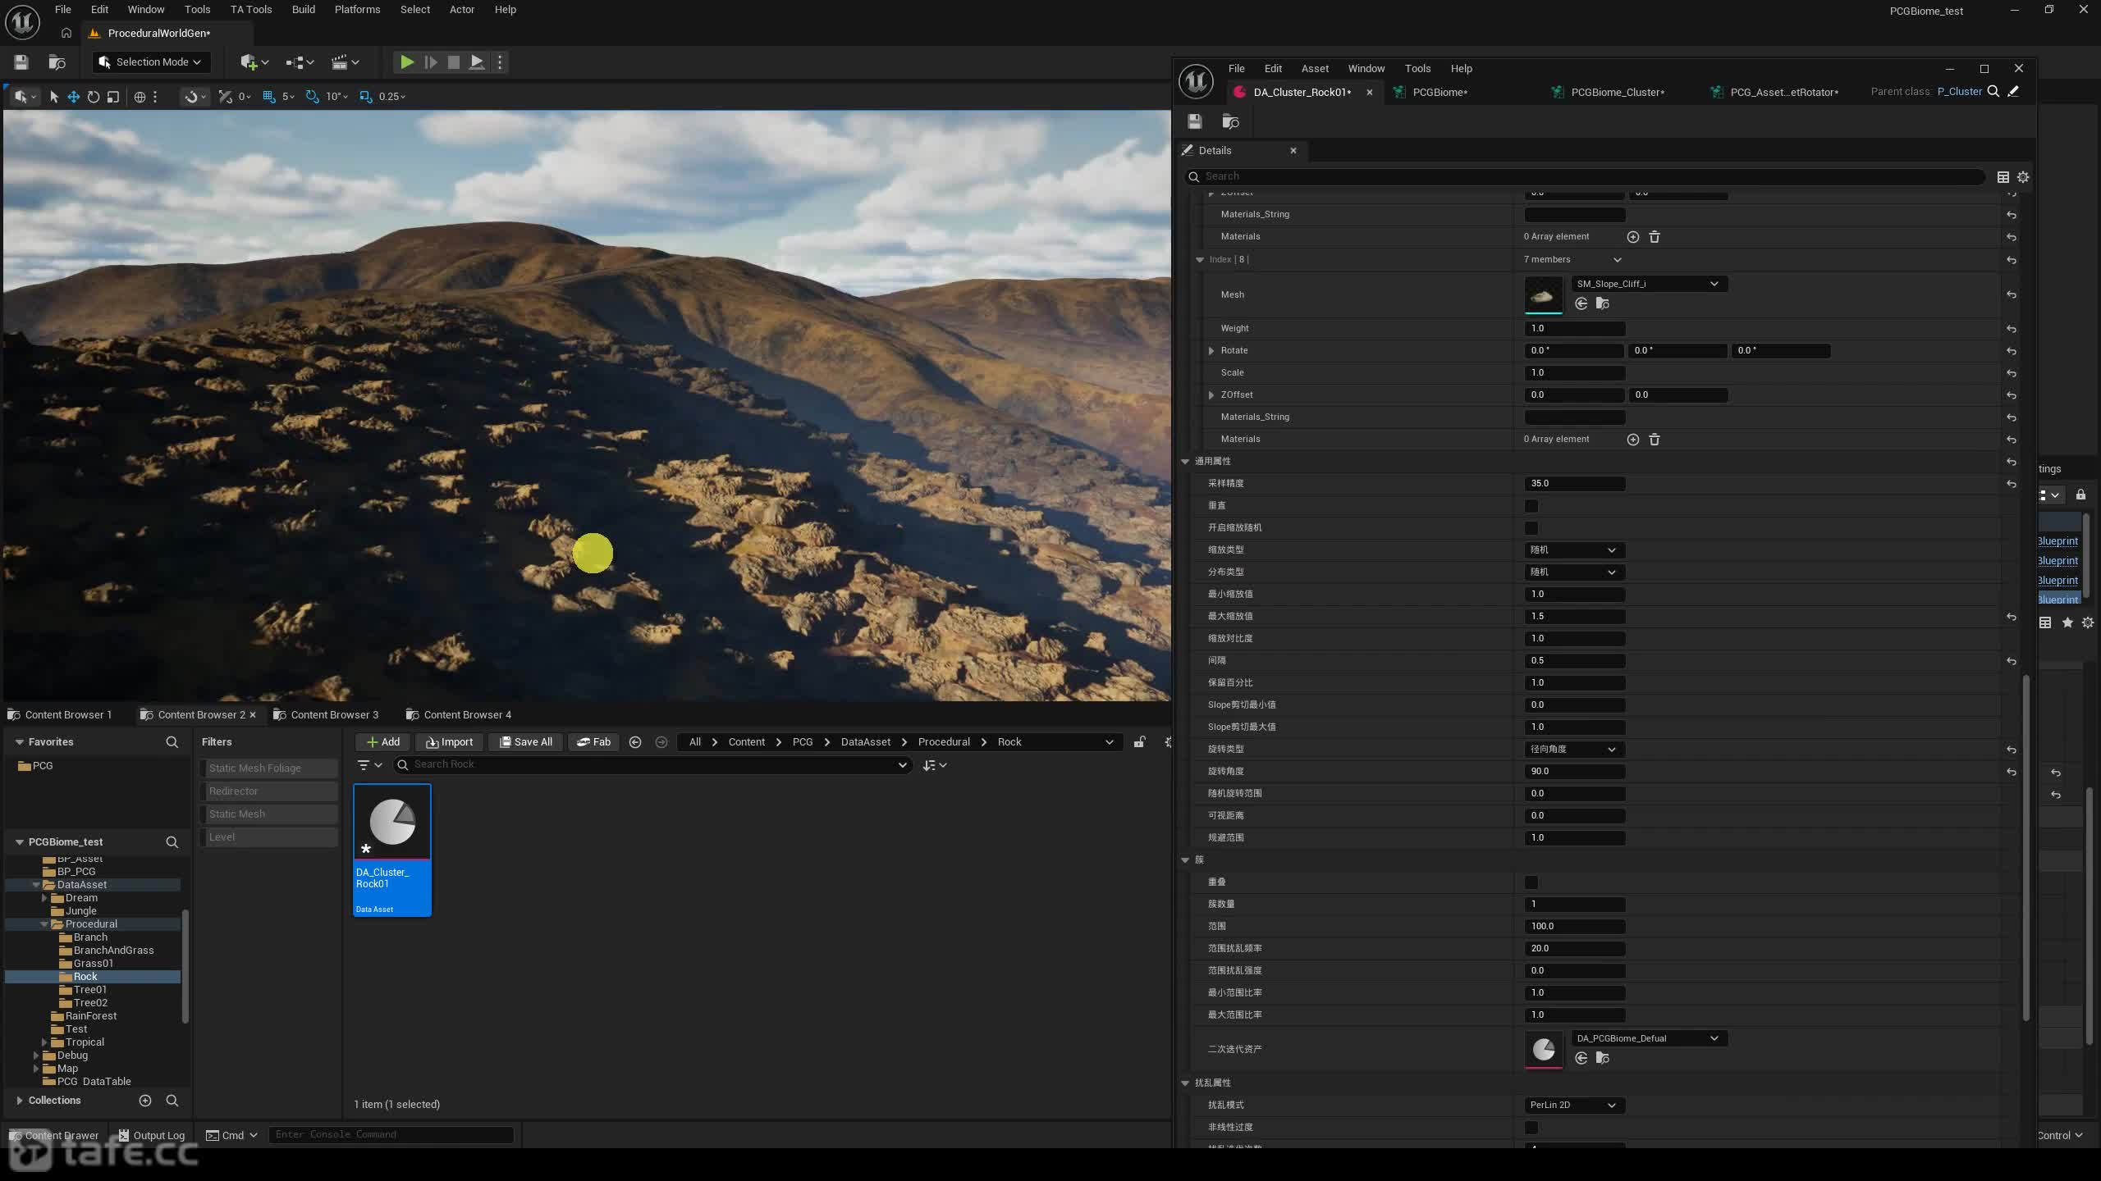The image size is (2101, 1181).
Task: Click the Import button in content browser
Action: tap(449, 742)
